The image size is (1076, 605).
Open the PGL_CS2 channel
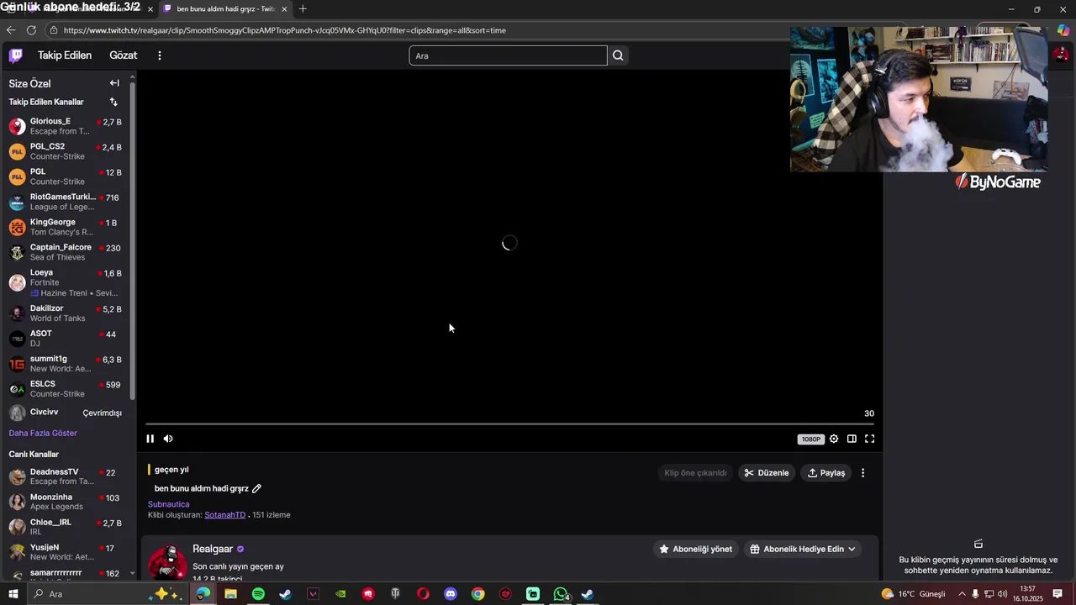[66, 151]
